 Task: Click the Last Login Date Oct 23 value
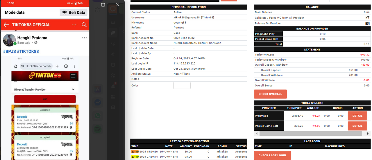[189, 69]
